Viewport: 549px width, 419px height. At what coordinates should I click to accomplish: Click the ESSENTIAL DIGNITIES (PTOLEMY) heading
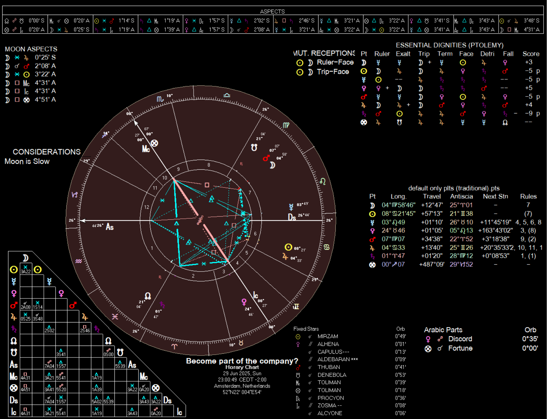tap(450, 45)
